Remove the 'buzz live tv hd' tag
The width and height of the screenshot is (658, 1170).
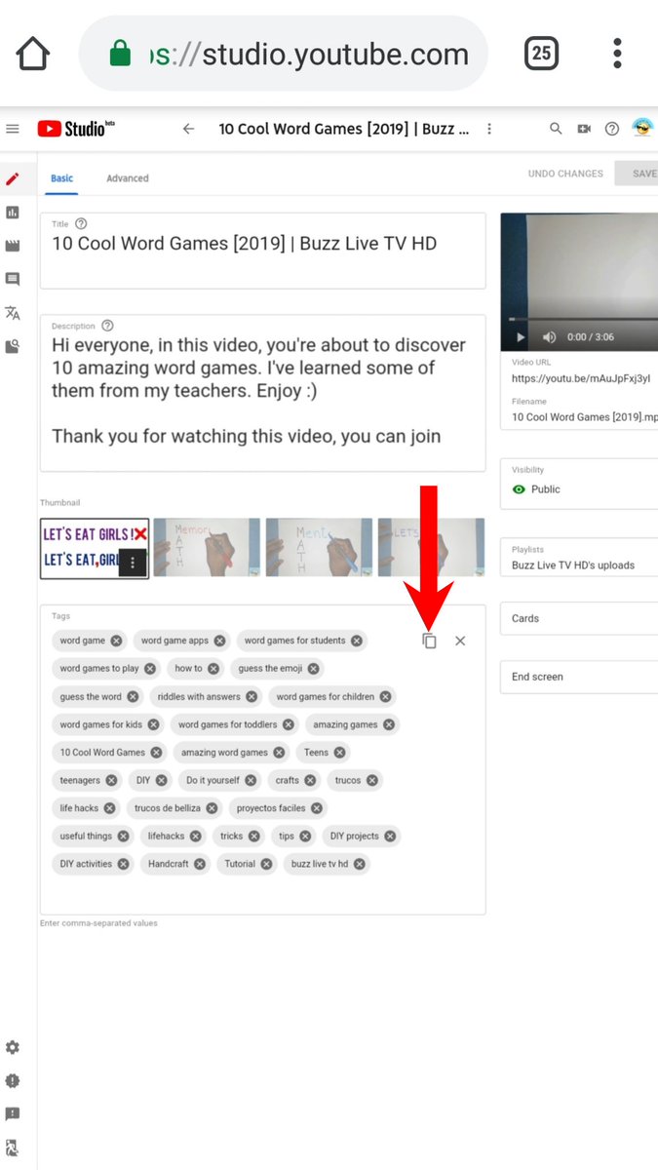click(x=359, y=864)
